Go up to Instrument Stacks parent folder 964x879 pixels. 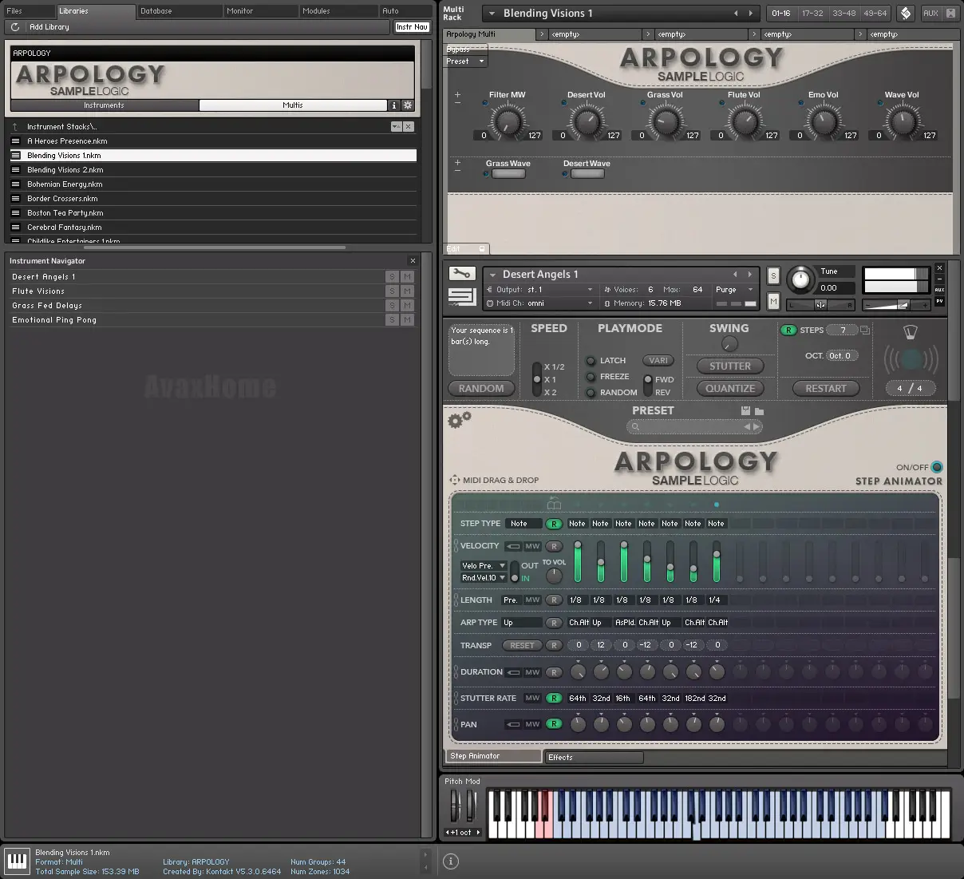click(14, 126)
